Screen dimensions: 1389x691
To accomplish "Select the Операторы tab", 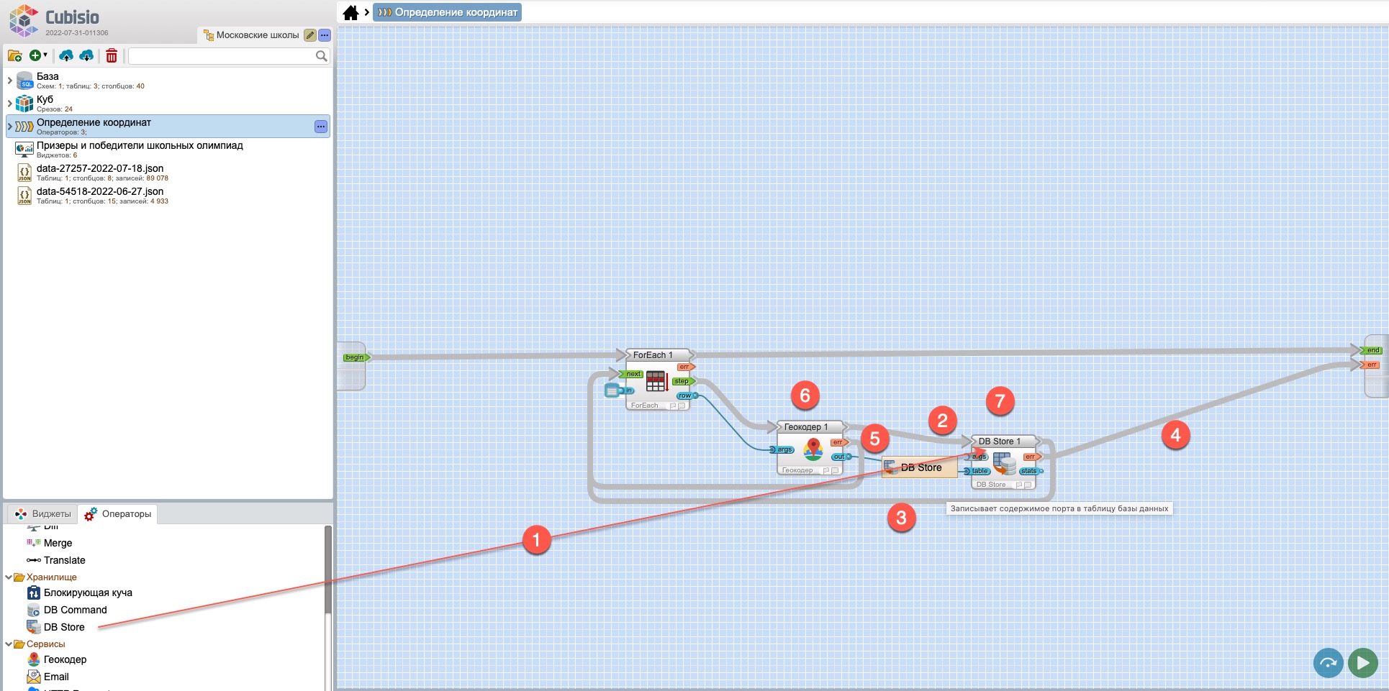I will 118,514.
